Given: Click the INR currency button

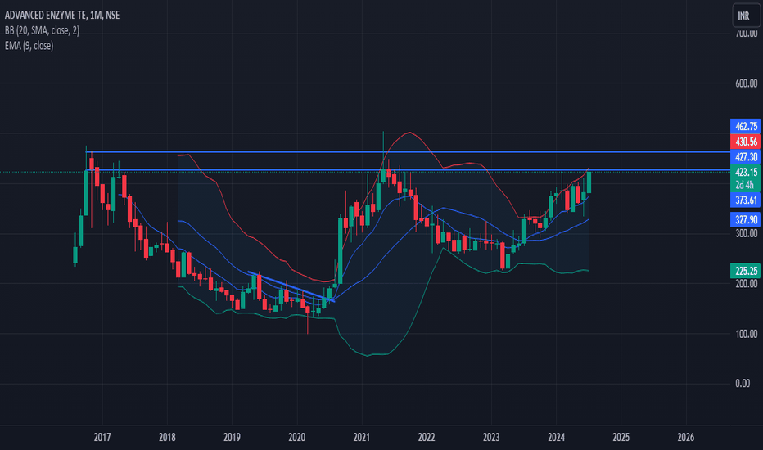Looking at the screenshot, I should click(x=746, y=16).
